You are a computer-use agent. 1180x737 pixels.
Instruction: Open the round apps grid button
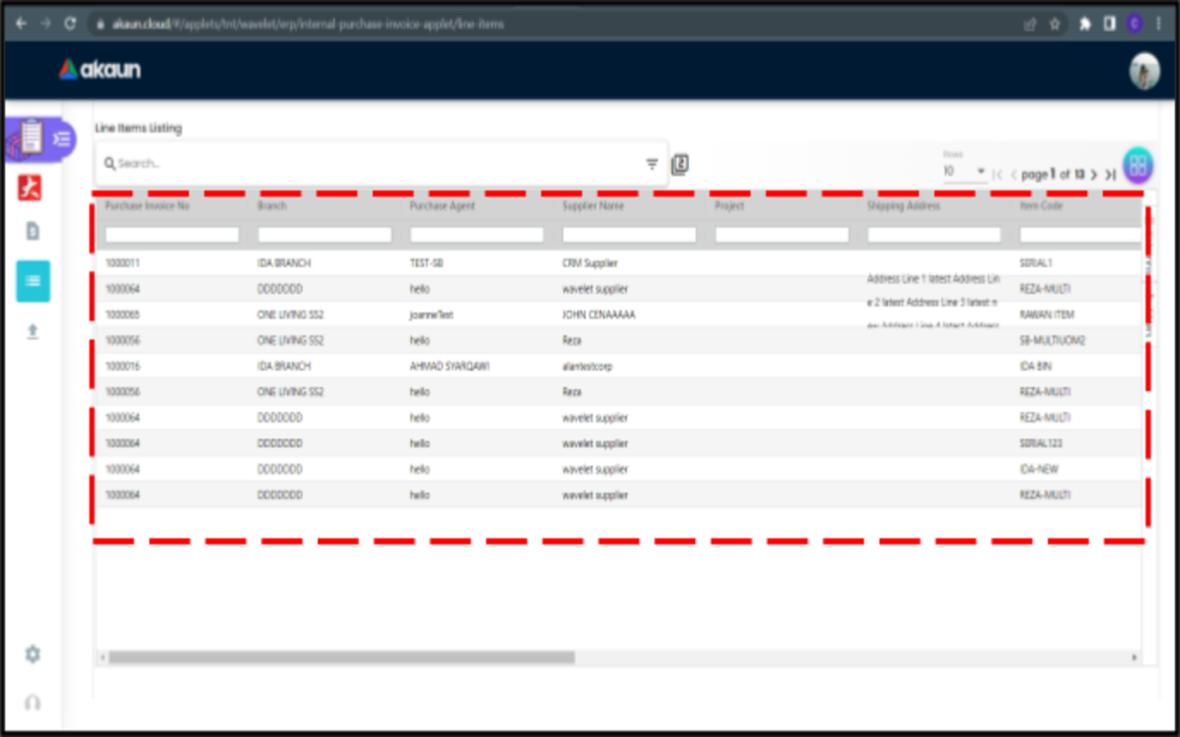(1138, 165)
